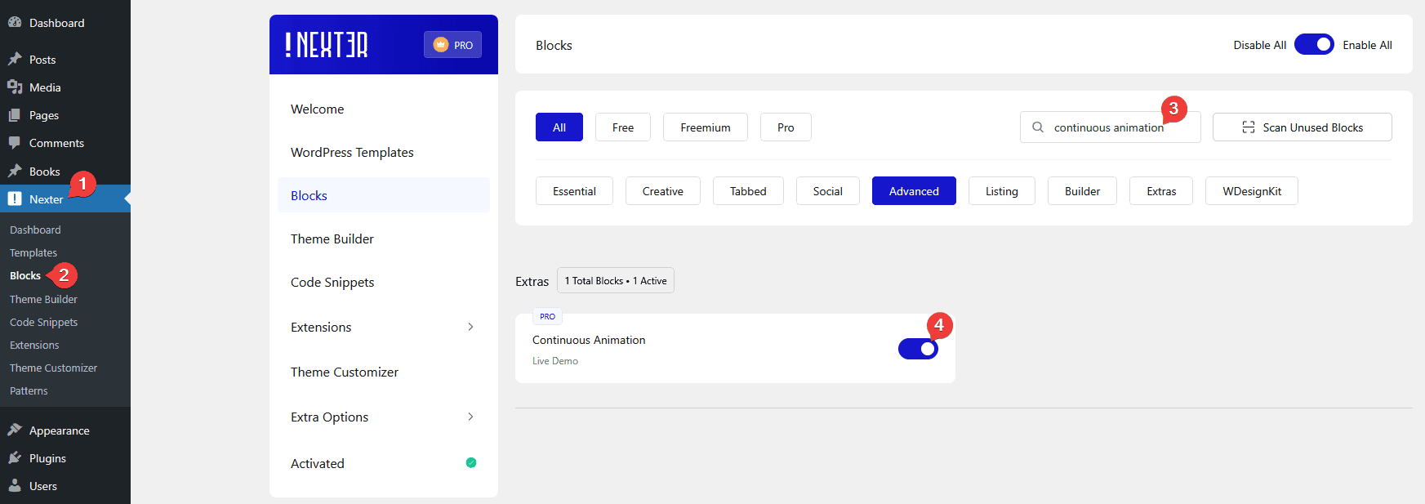The image size is (1425, 504).
Task: Click the Comments bubble icon
Action: pyautogui.click(x=15, y=143)
